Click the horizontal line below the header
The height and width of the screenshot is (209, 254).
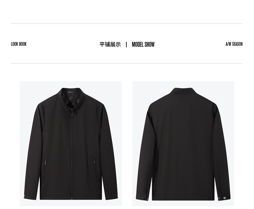coord(126,64)
